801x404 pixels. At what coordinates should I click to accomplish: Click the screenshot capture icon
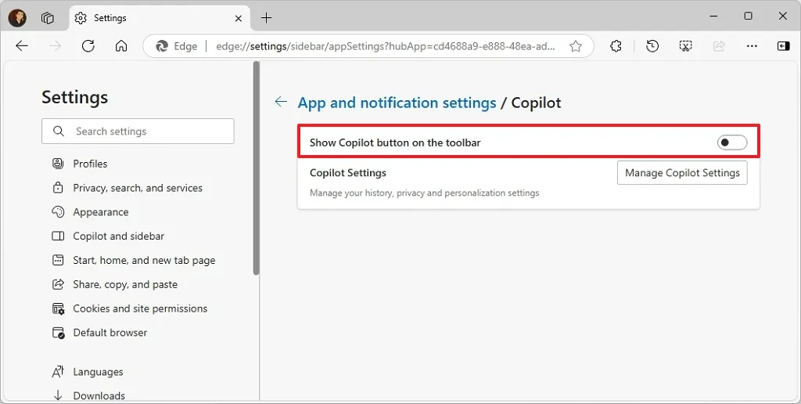[x=685, y=46]
